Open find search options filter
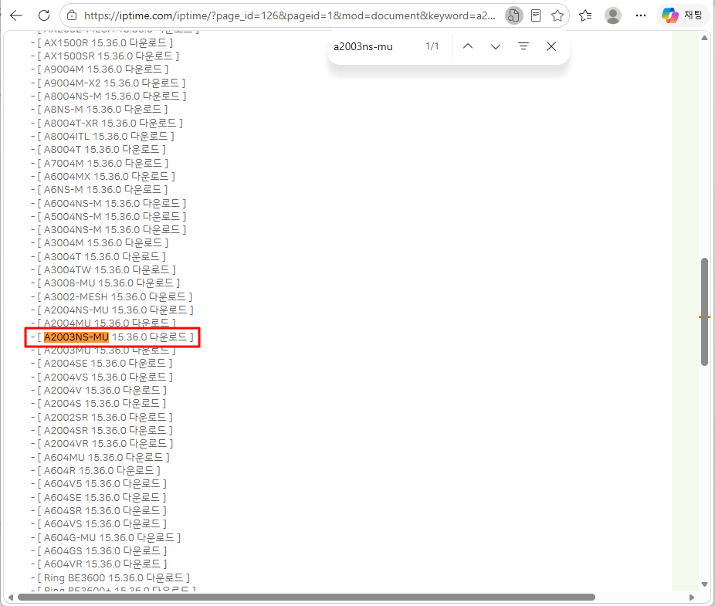715x606 pixels. (x=524, y=46)
